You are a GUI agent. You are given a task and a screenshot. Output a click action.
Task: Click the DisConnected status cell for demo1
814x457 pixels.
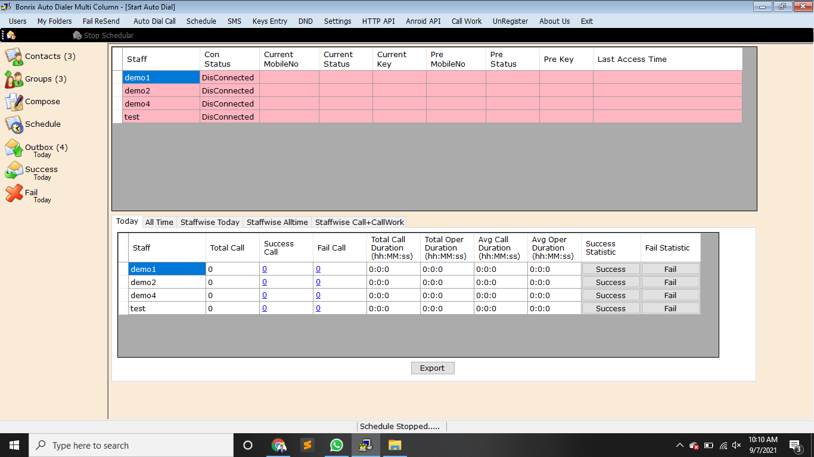[229, 78]
